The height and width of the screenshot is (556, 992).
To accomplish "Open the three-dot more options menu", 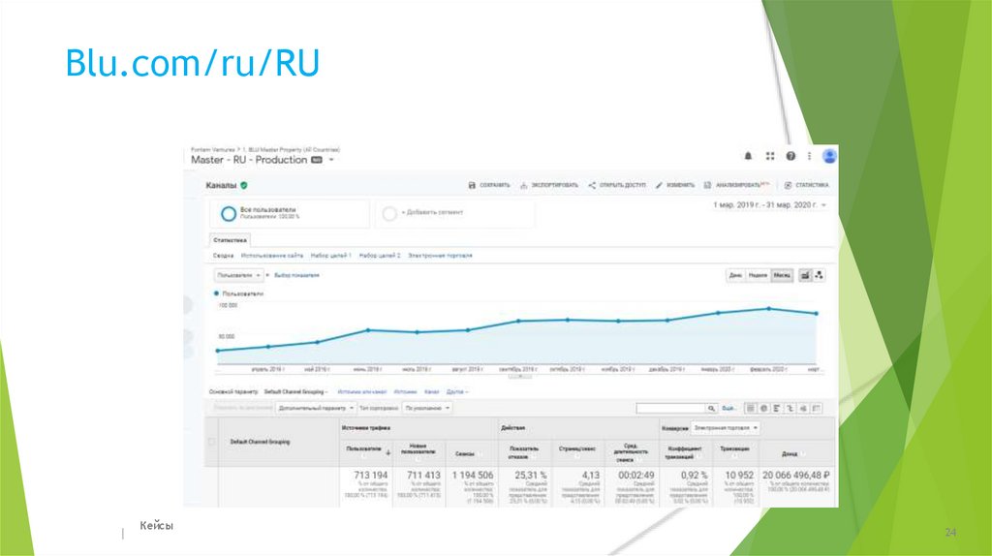I will [x=809, y=156].
